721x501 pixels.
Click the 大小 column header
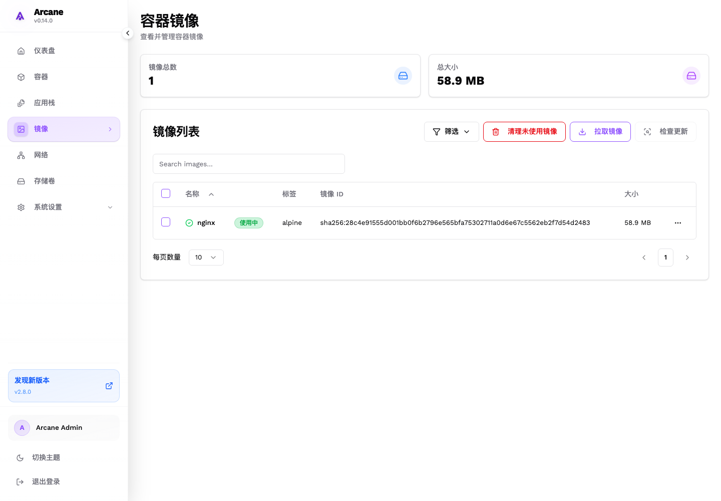point(631,194)
